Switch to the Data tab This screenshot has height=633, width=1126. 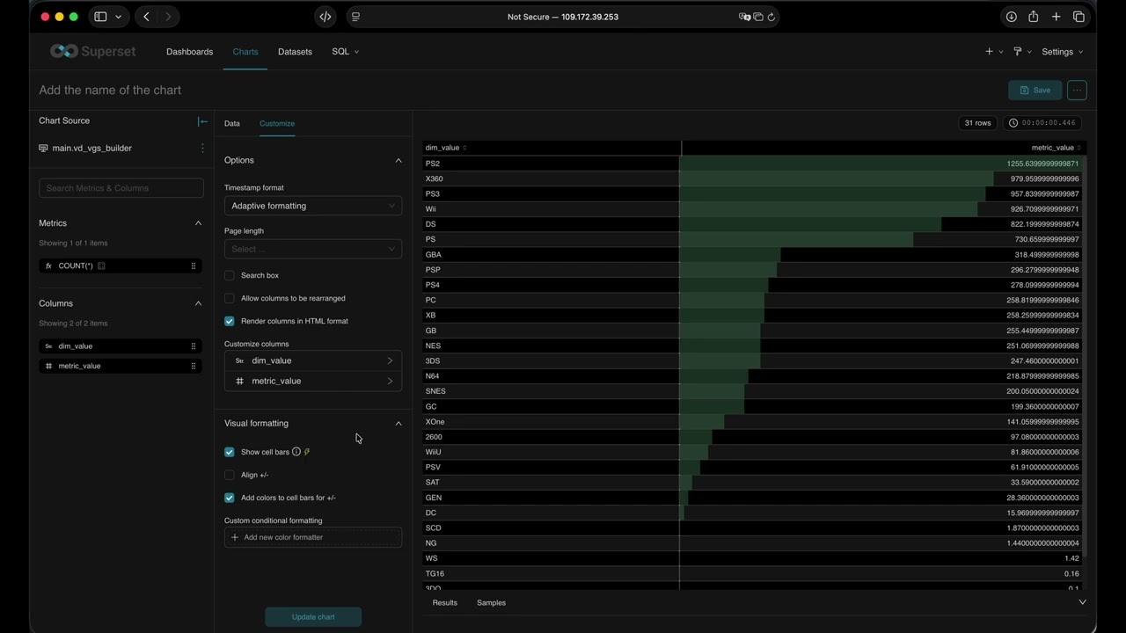pos(232,123)
